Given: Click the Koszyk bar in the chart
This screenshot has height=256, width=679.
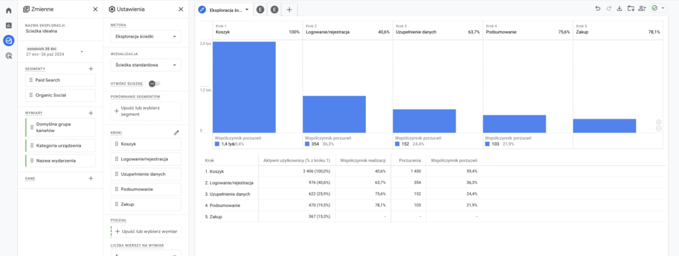Looking at the screenshot, I should (x=244, y=87).
